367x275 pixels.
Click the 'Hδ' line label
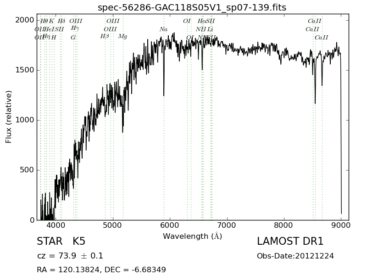coord(61,21)
